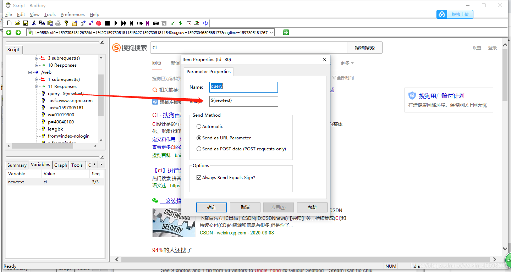
Task: Select the ie=gbk parameter row
Action: [55, 129]
